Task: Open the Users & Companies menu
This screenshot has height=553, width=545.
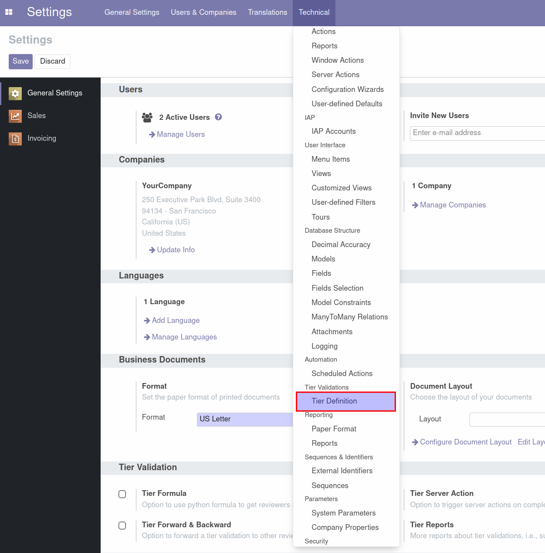Action: (203, 13)
